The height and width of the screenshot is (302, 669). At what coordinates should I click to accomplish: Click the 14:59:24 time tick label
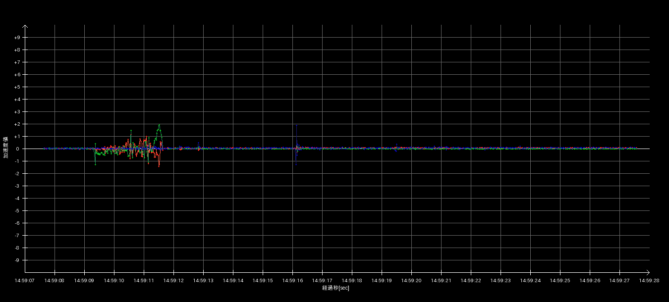(530, 280)
